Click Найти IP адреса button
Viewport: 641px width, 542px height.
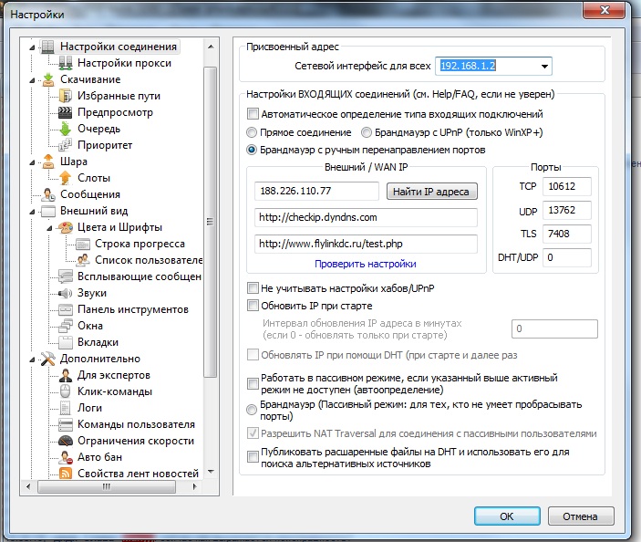(431, 192)
